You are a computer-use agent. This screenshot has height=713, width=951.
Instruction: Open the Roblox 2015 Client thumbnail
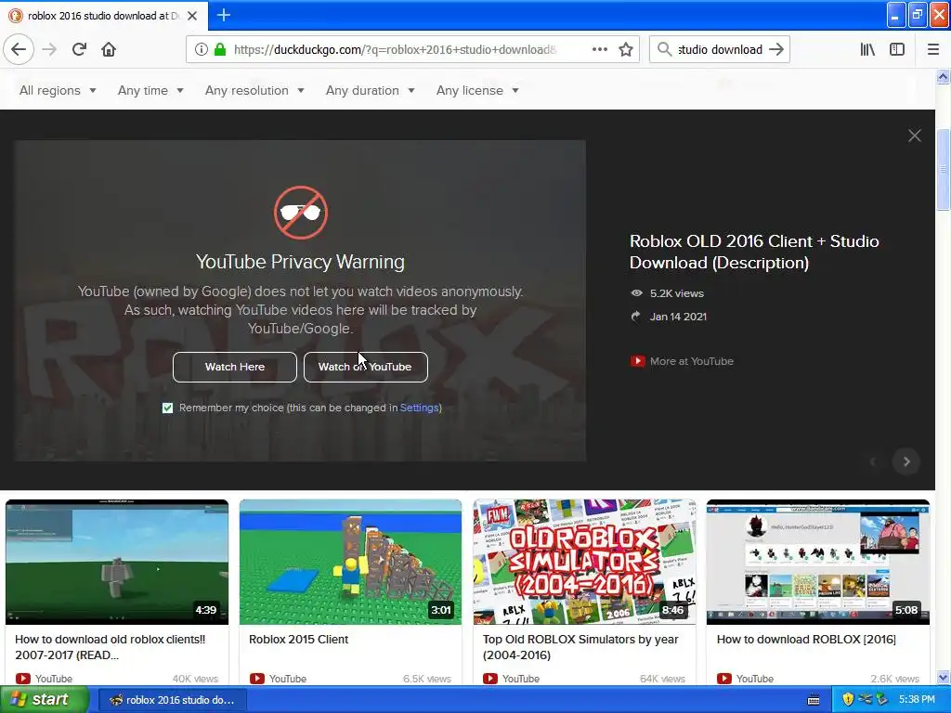[350, 562]
